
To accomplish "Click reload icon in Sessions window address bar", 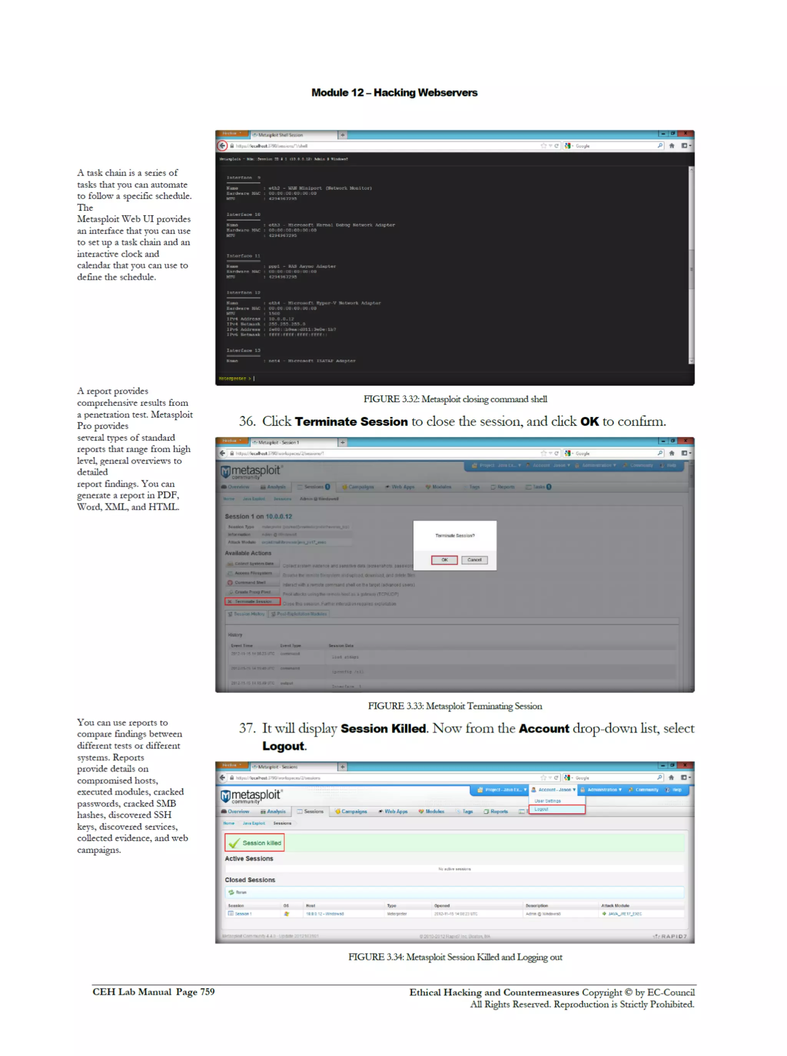I will coord(556,777).
